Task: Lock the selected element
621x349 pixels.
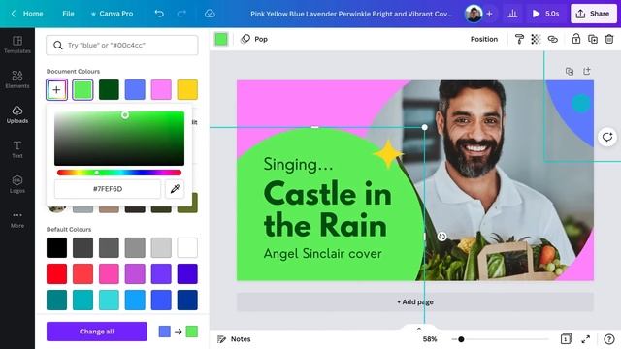Action: coord(576,39)
